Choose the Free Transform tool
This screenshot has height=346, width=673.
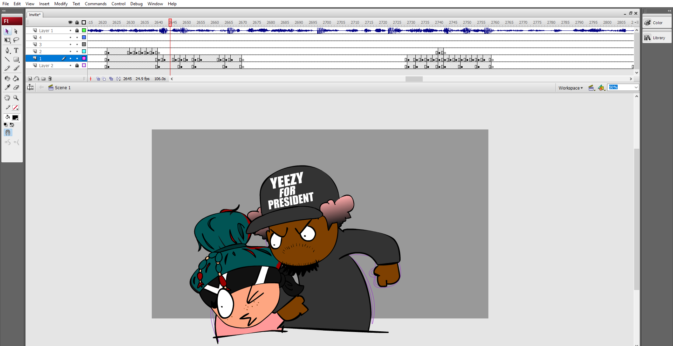pos(7,40)
